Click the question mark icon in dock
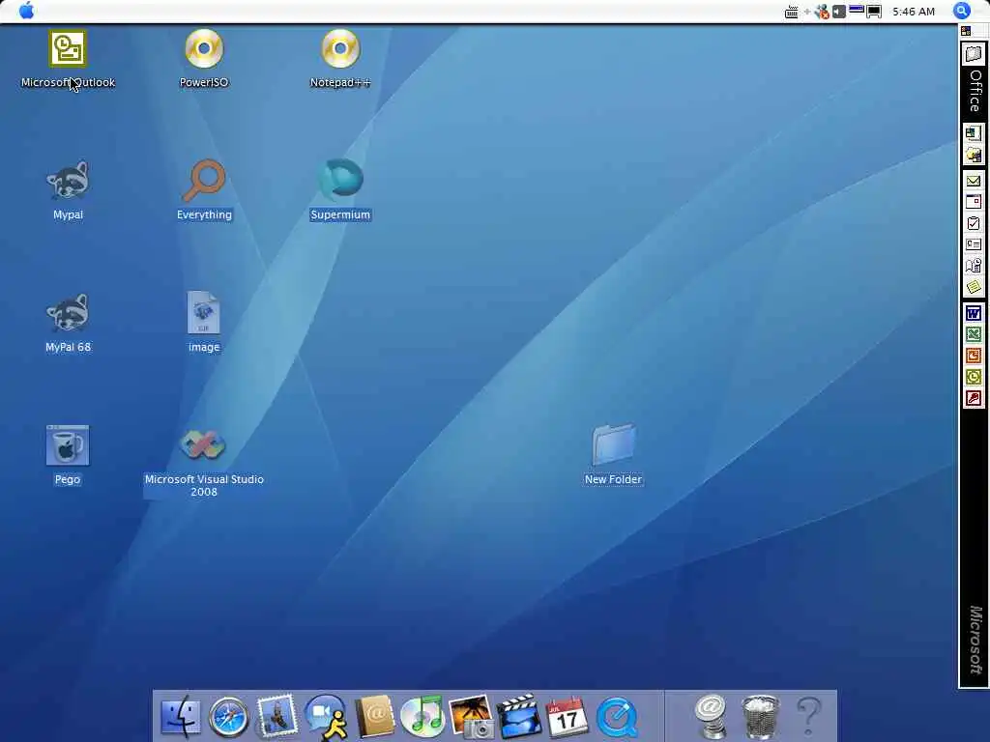This screenshot has width=990, height=742. click(809, 716)
